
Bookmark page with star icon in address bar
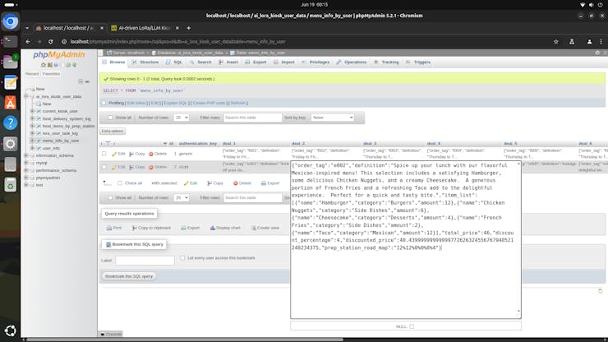point(556,42)
